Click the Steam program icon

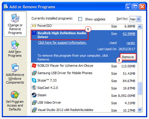point(34,95)
